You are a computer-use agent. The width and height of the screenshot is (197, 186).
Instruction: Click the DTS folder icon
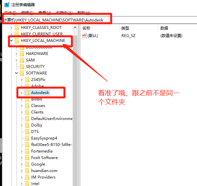coord(27,132)
